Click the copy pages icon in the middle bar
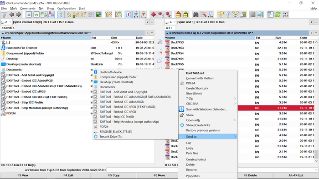Viewport: 319px width, 179px height. (159, 60)
